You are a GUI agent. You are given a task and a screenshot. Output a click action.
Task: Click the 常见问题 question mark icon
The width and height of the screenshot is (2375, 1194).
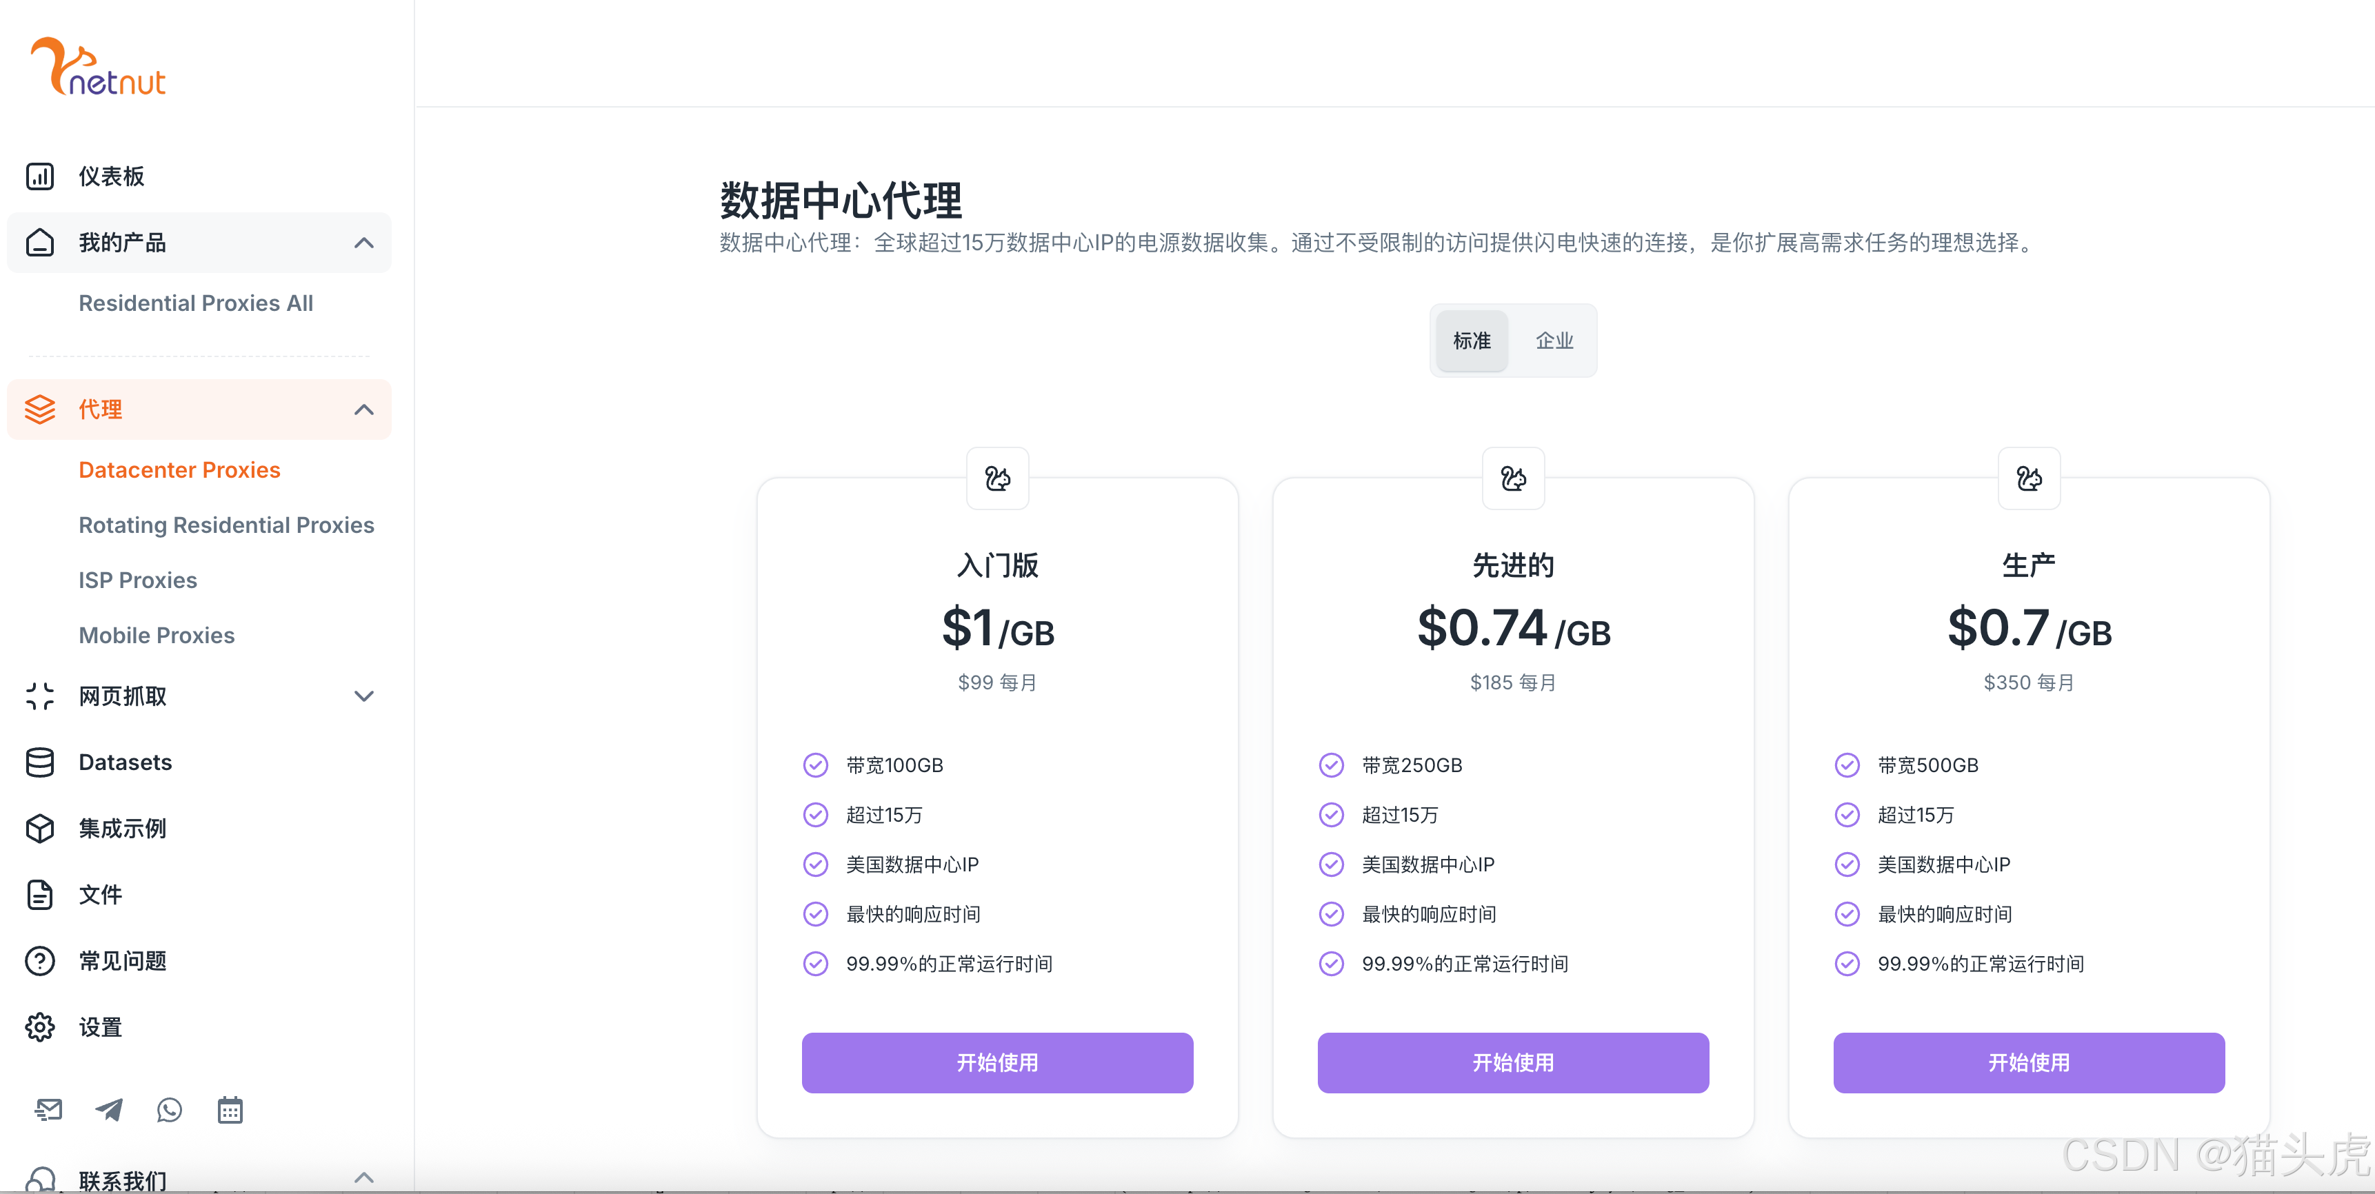pos(39,961)
